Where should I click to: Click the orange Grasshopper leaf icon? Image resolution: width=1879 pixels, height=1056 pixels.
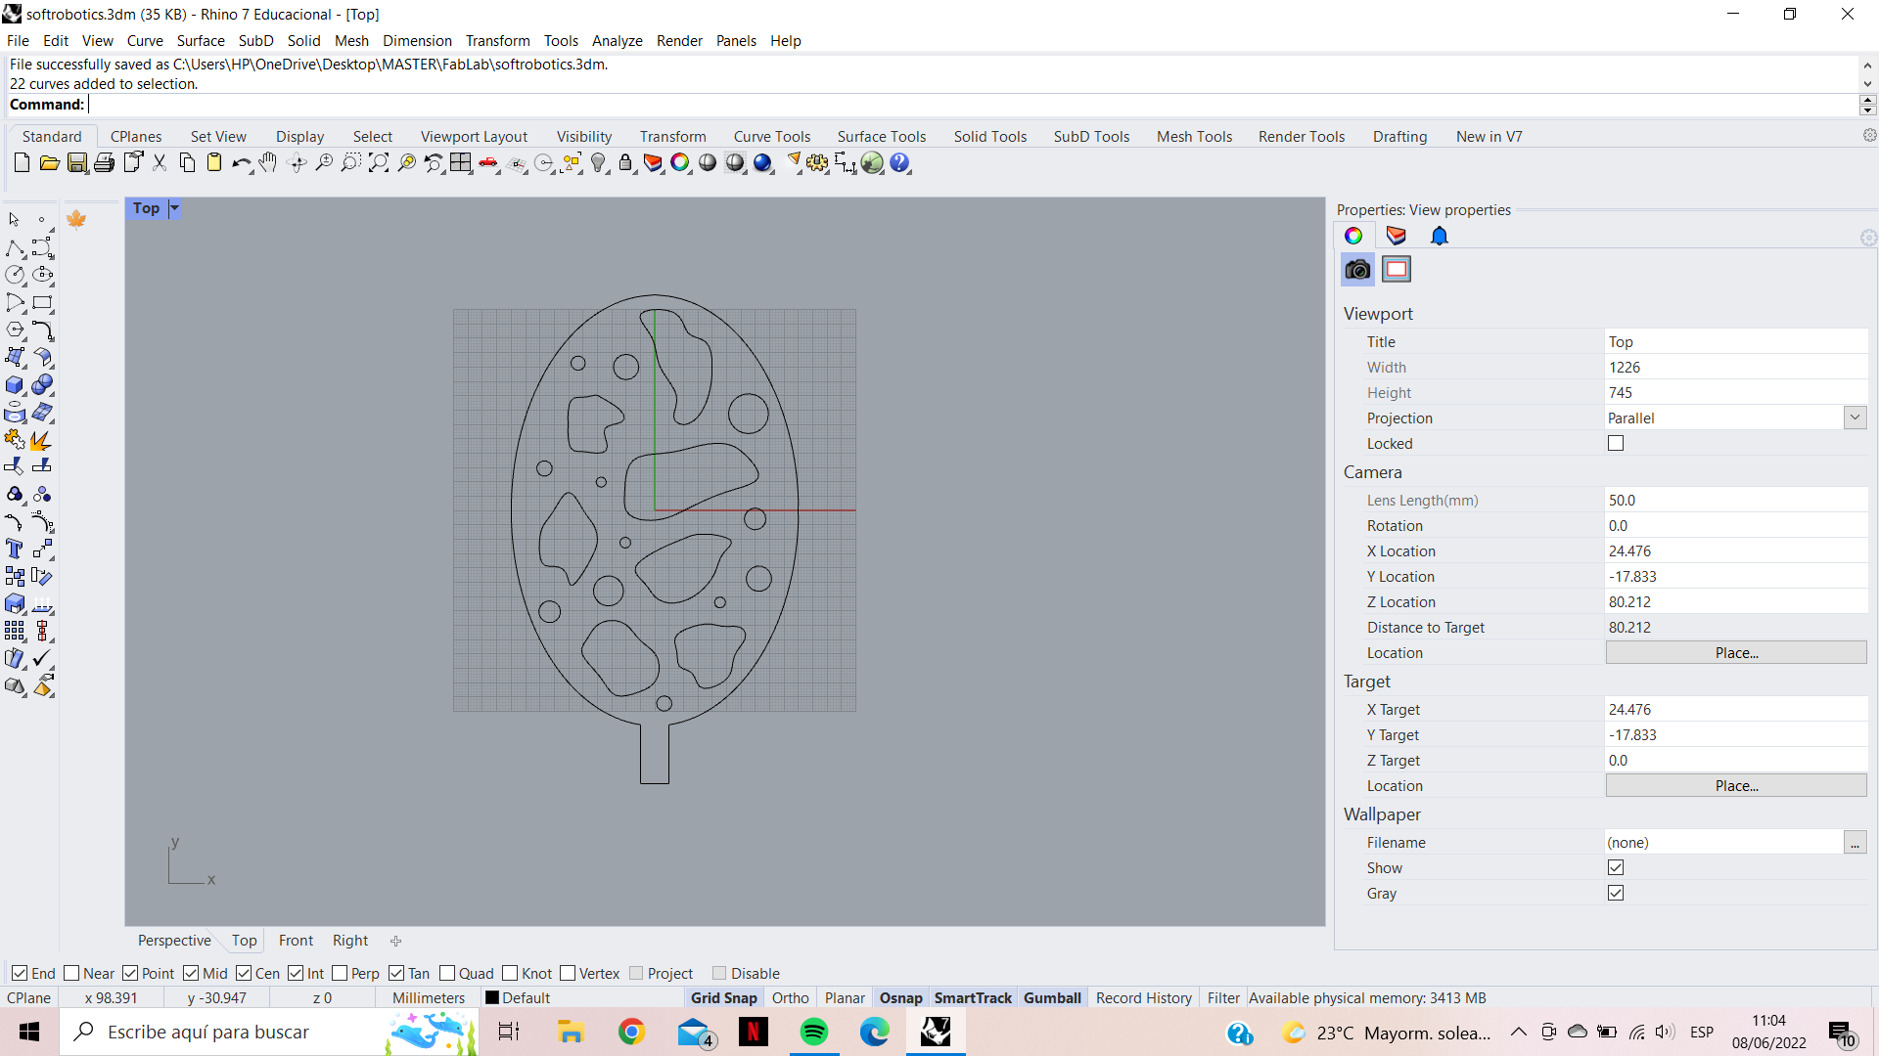[76, 219]
